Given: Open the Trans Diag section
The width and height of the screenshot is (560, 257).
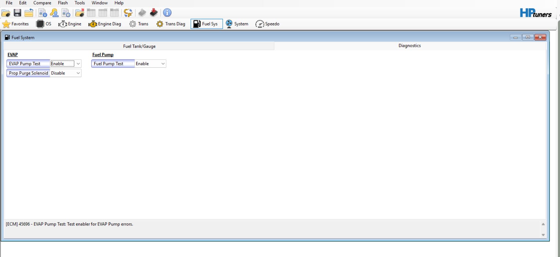Looking at the screenshot, I should click(x=171, y=24).
